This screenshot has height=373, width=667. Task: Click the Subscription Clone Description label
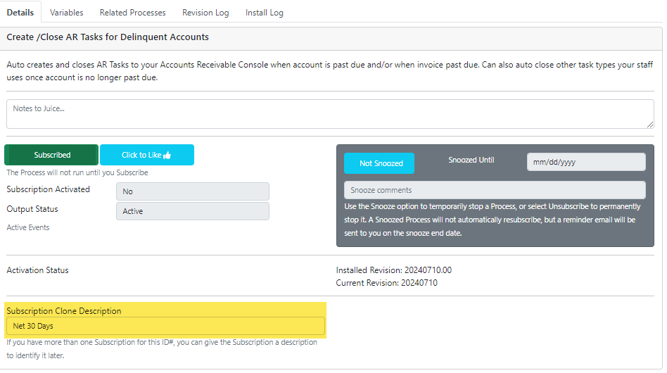click(64, 311)
